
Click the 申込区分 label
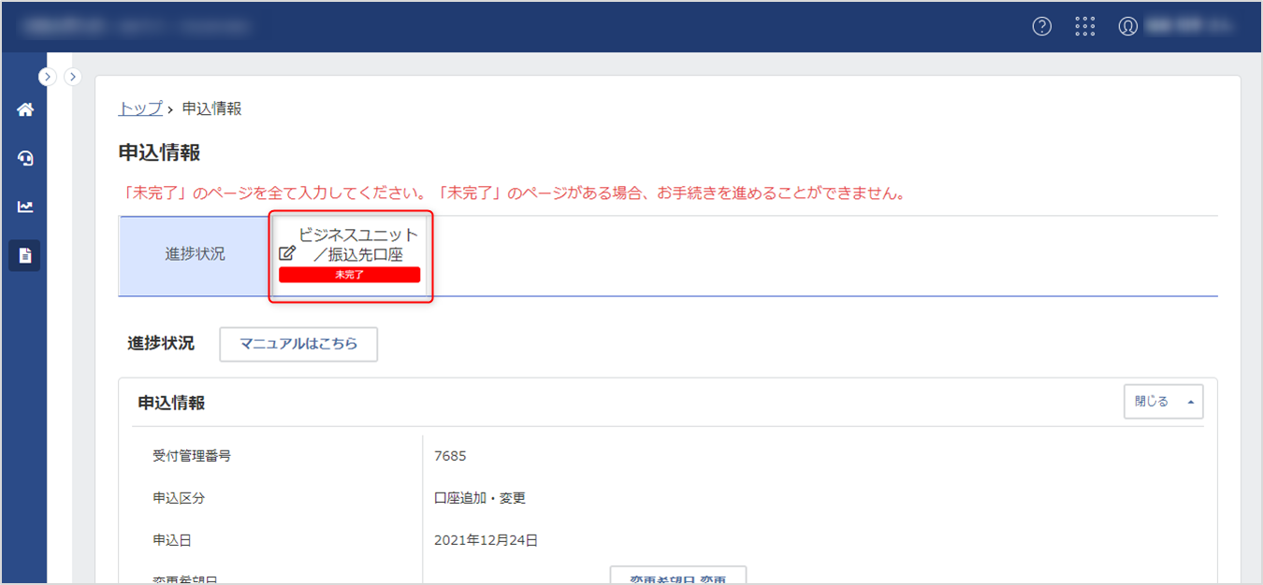[179, 498]
